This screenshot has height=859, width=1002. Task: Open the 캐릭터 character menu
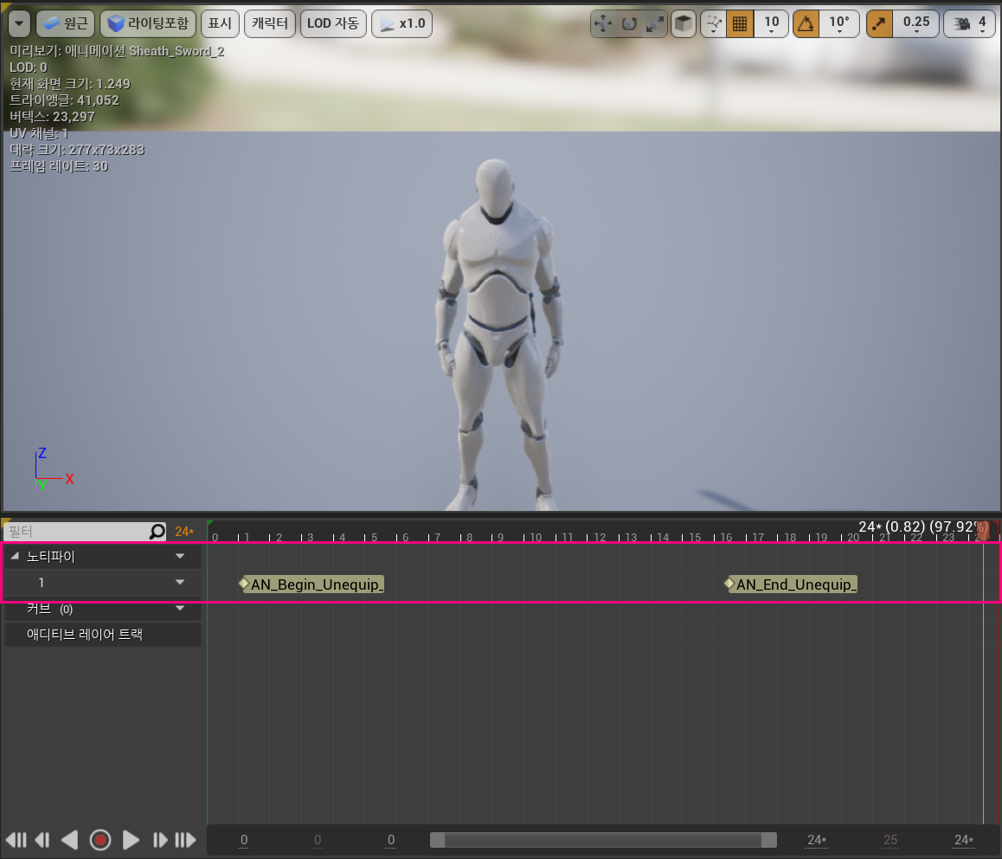(270, 23)
